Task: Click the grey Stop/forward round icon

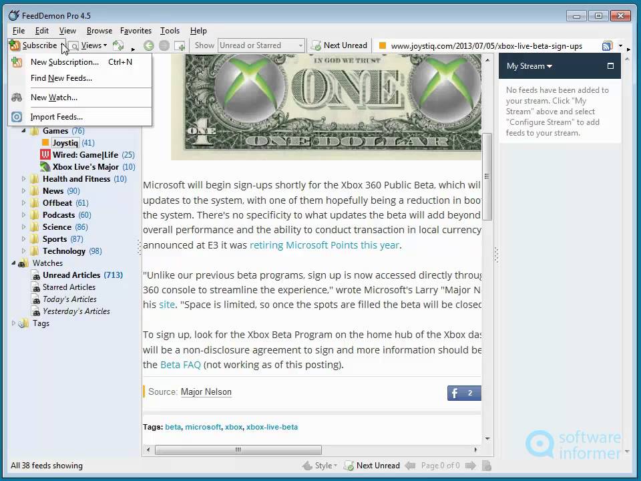Action: pos(164,45)
